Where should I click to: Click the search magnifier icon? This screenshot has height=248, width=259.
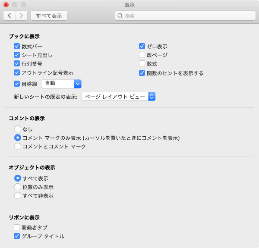point(120,16)
